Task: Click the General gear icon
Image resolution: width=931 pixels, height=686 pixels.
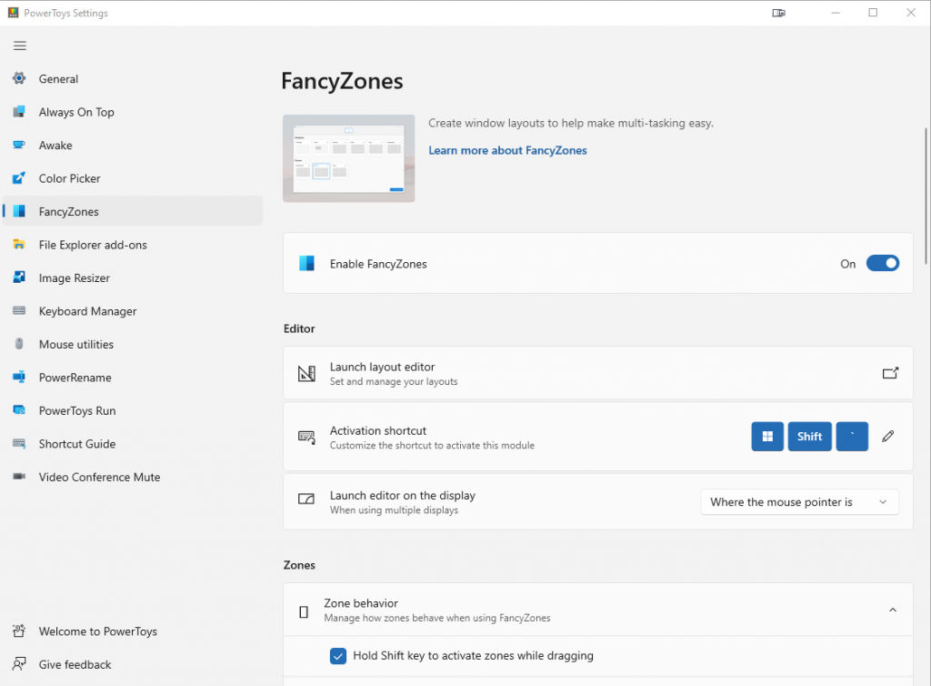Action: (19, 78)
